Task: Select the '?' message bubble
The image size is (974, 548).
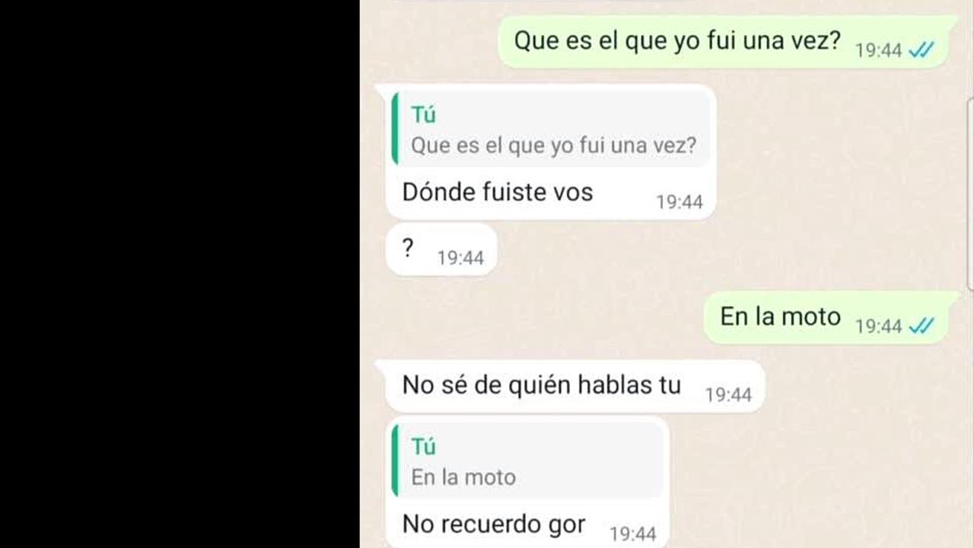Action: click(x=441, y=250)
